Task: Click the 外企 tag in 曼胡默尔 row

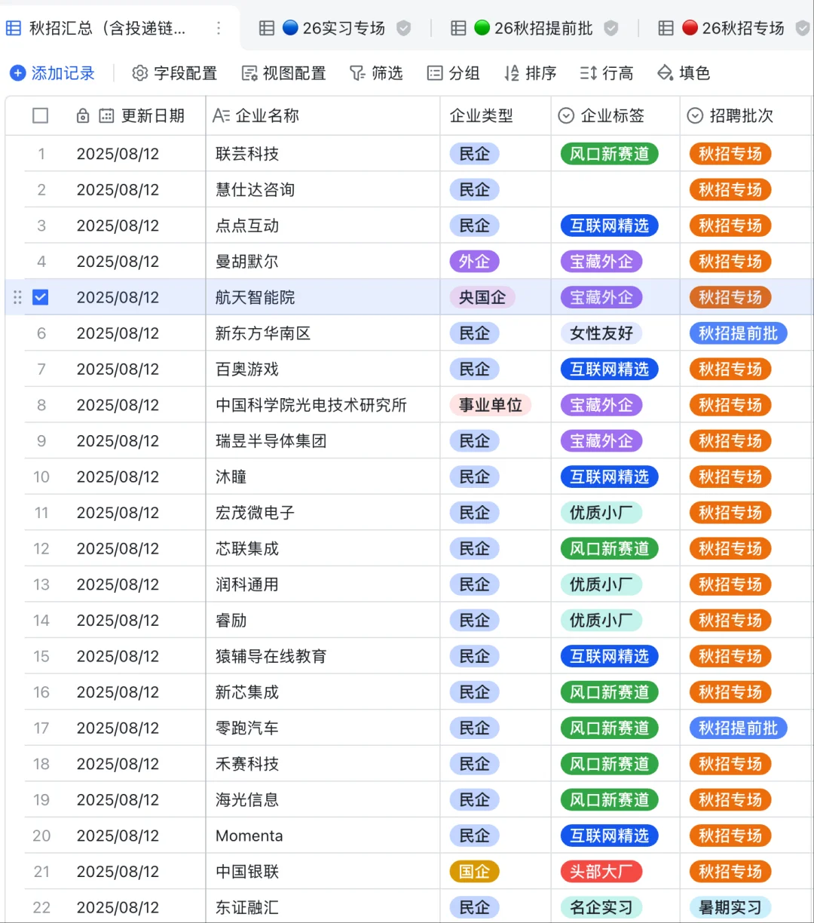Action: point(474,262)
